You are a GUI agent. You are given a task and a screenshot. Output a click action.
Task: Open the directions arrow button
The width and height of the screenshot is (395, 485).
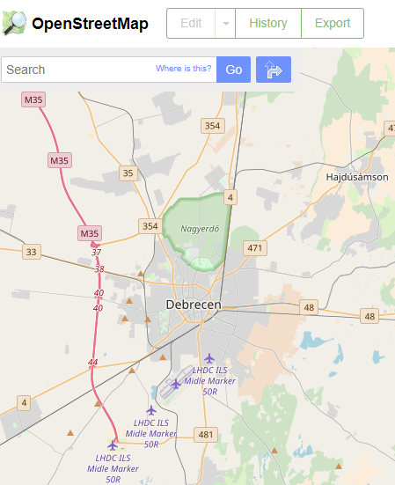tap(274, 70)
